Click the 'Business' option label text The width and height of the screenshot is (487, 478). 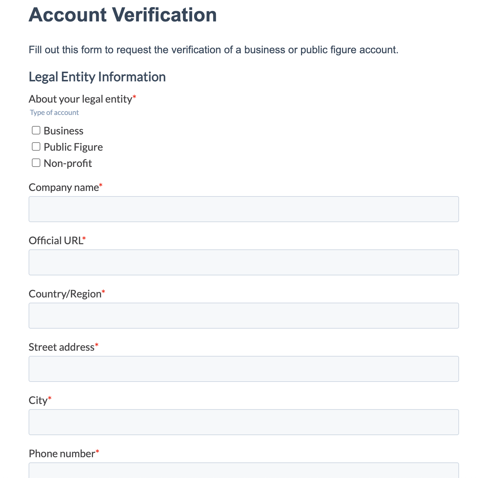(63, 131)
